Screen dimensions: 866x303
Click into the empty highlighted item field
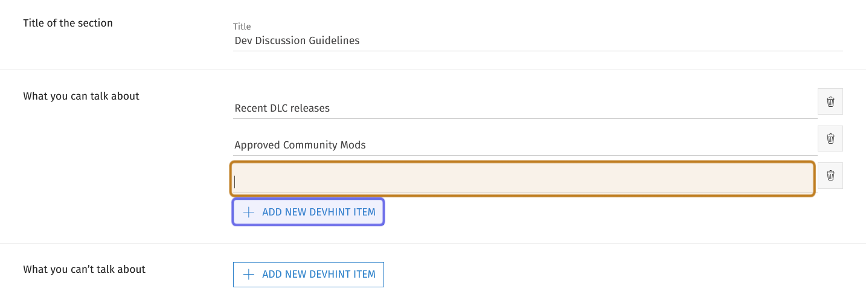[x=523, y=179]
